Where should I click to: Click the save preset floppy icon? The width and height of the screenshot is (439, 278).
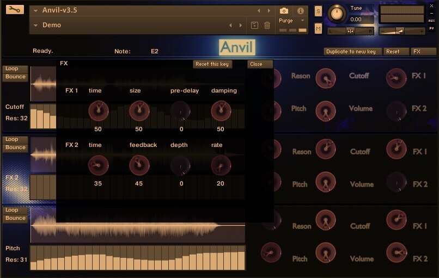click(x=254, y=25)
